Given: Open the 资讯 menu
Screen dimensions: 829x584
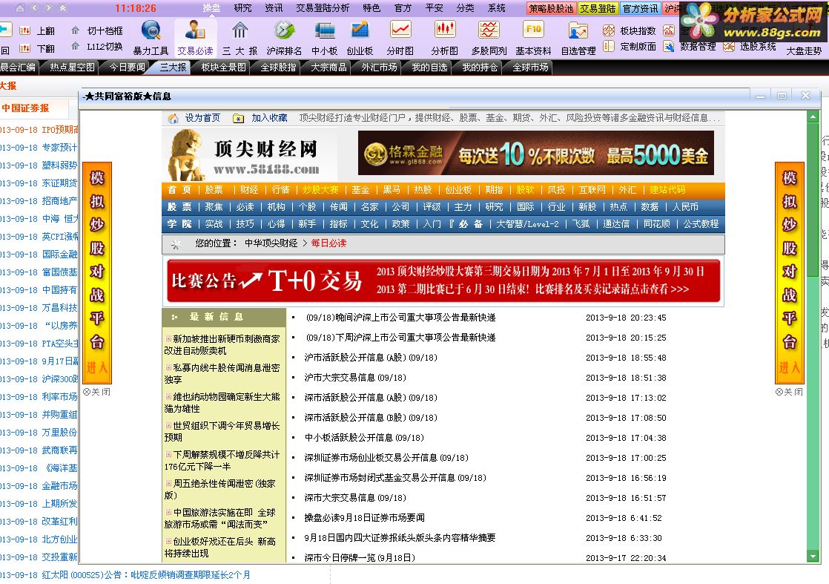Looking at the screenshot, I should (274, 8).
